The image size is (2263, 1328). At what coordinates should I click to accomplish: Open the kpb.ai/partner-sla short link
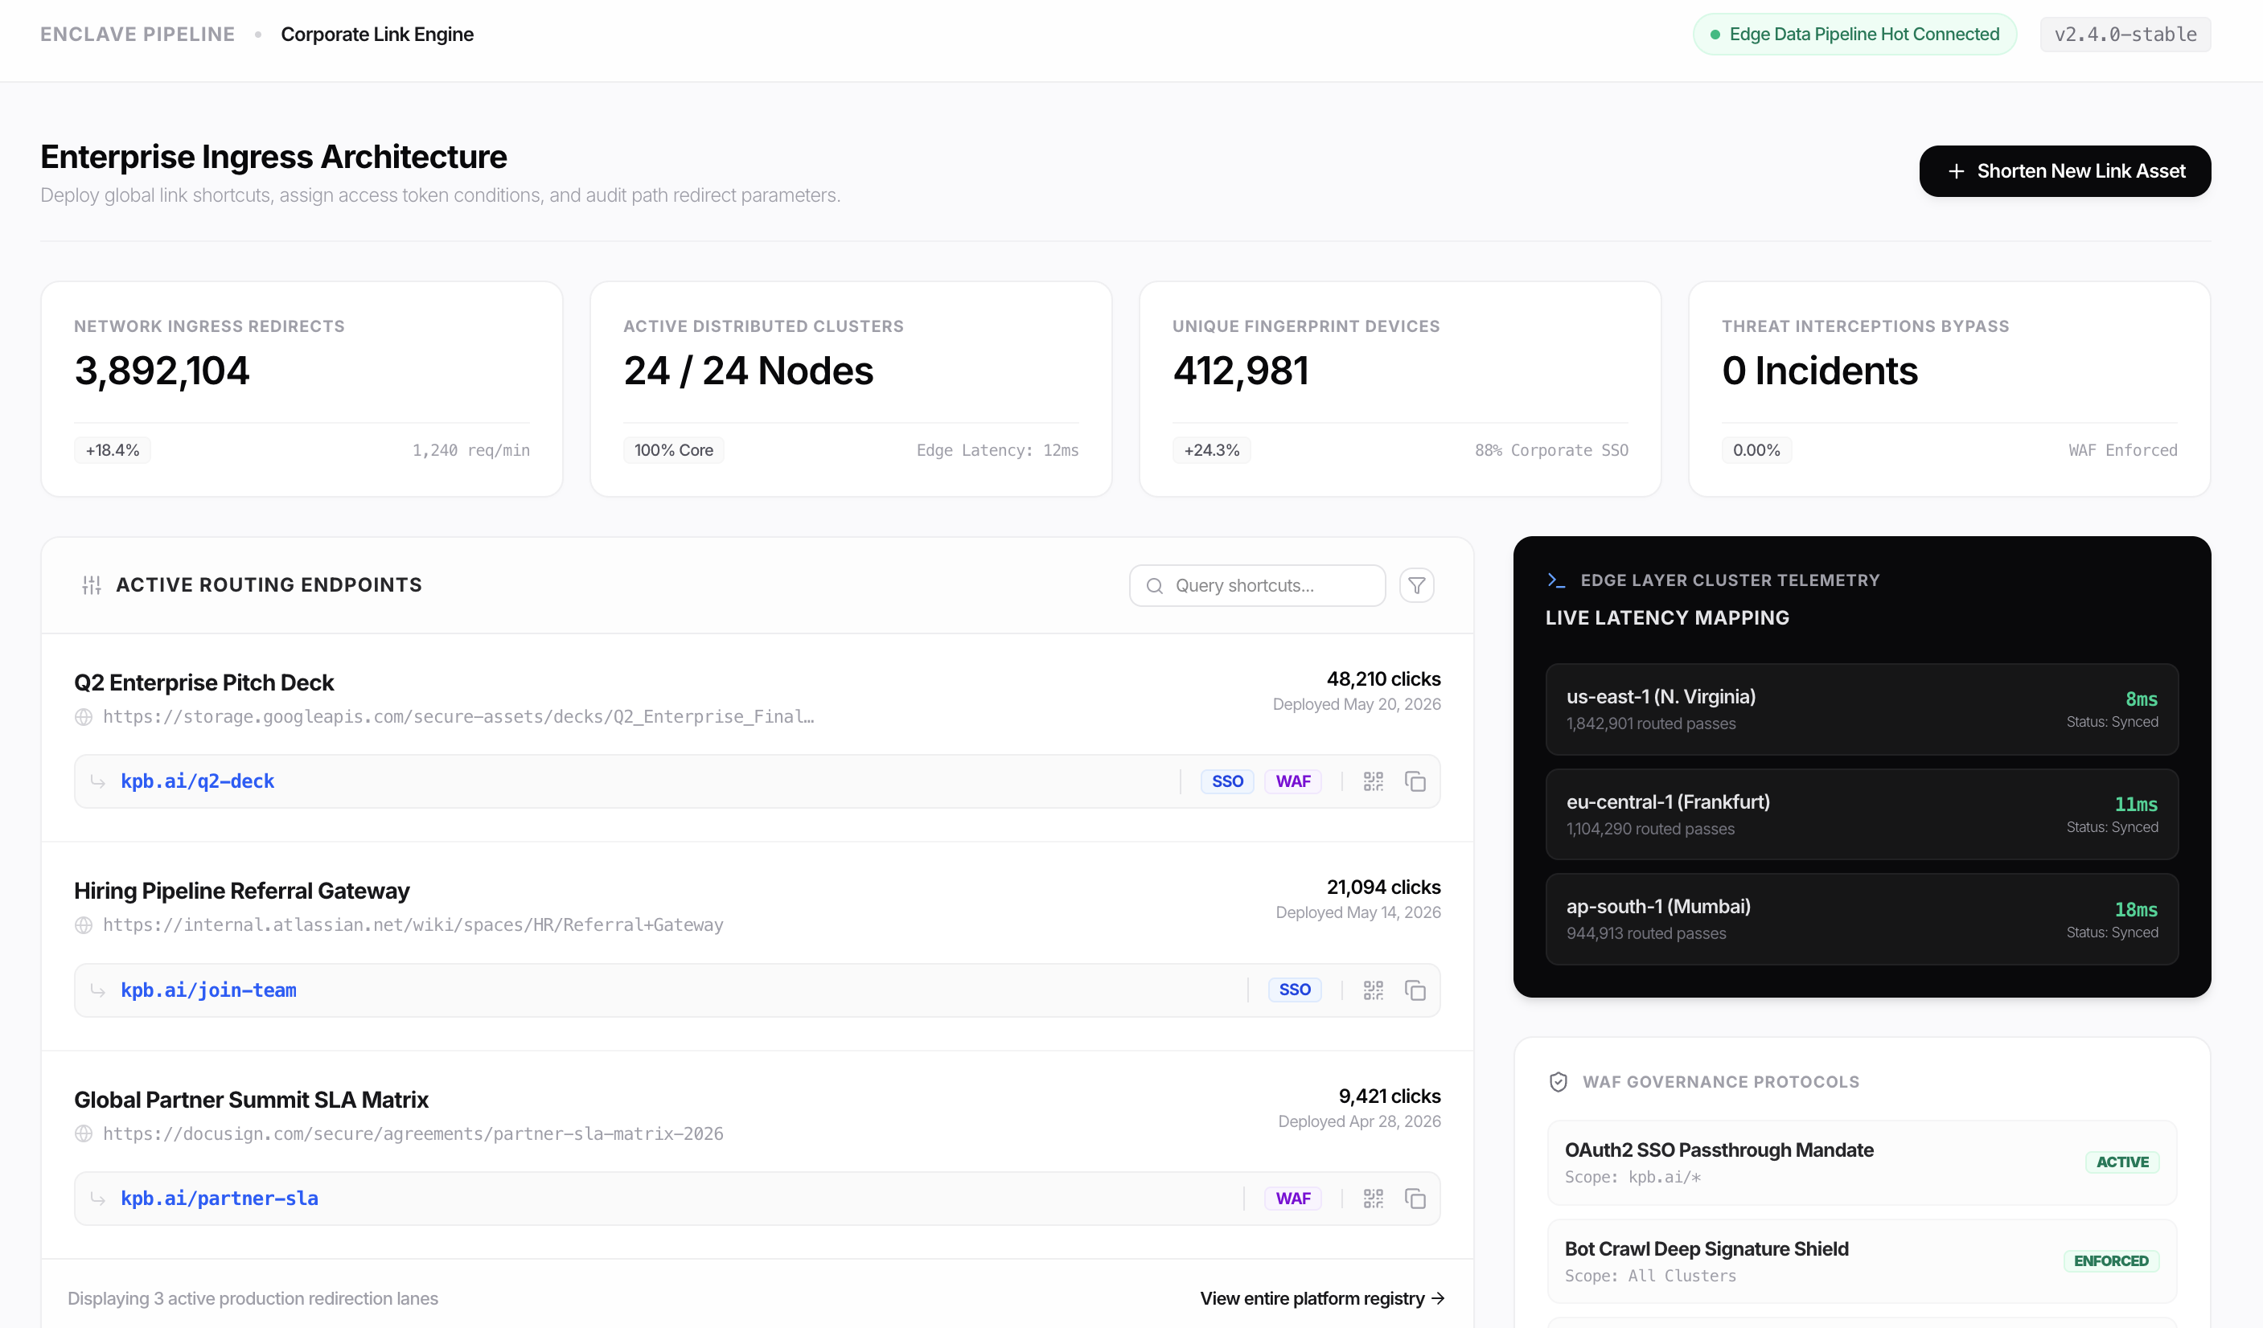(x=219, y=1198)
